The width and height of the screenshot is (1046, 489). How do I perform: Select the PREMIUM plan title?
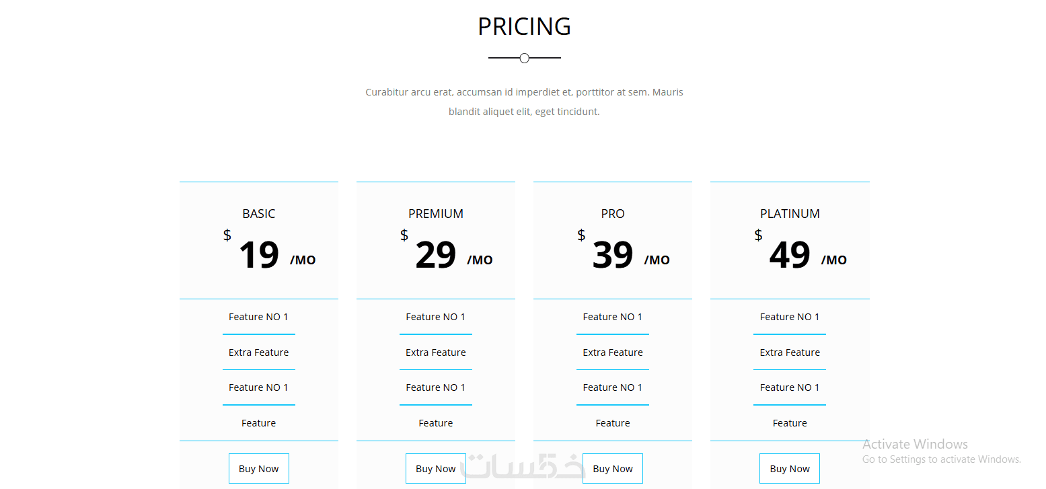point(436,214)
